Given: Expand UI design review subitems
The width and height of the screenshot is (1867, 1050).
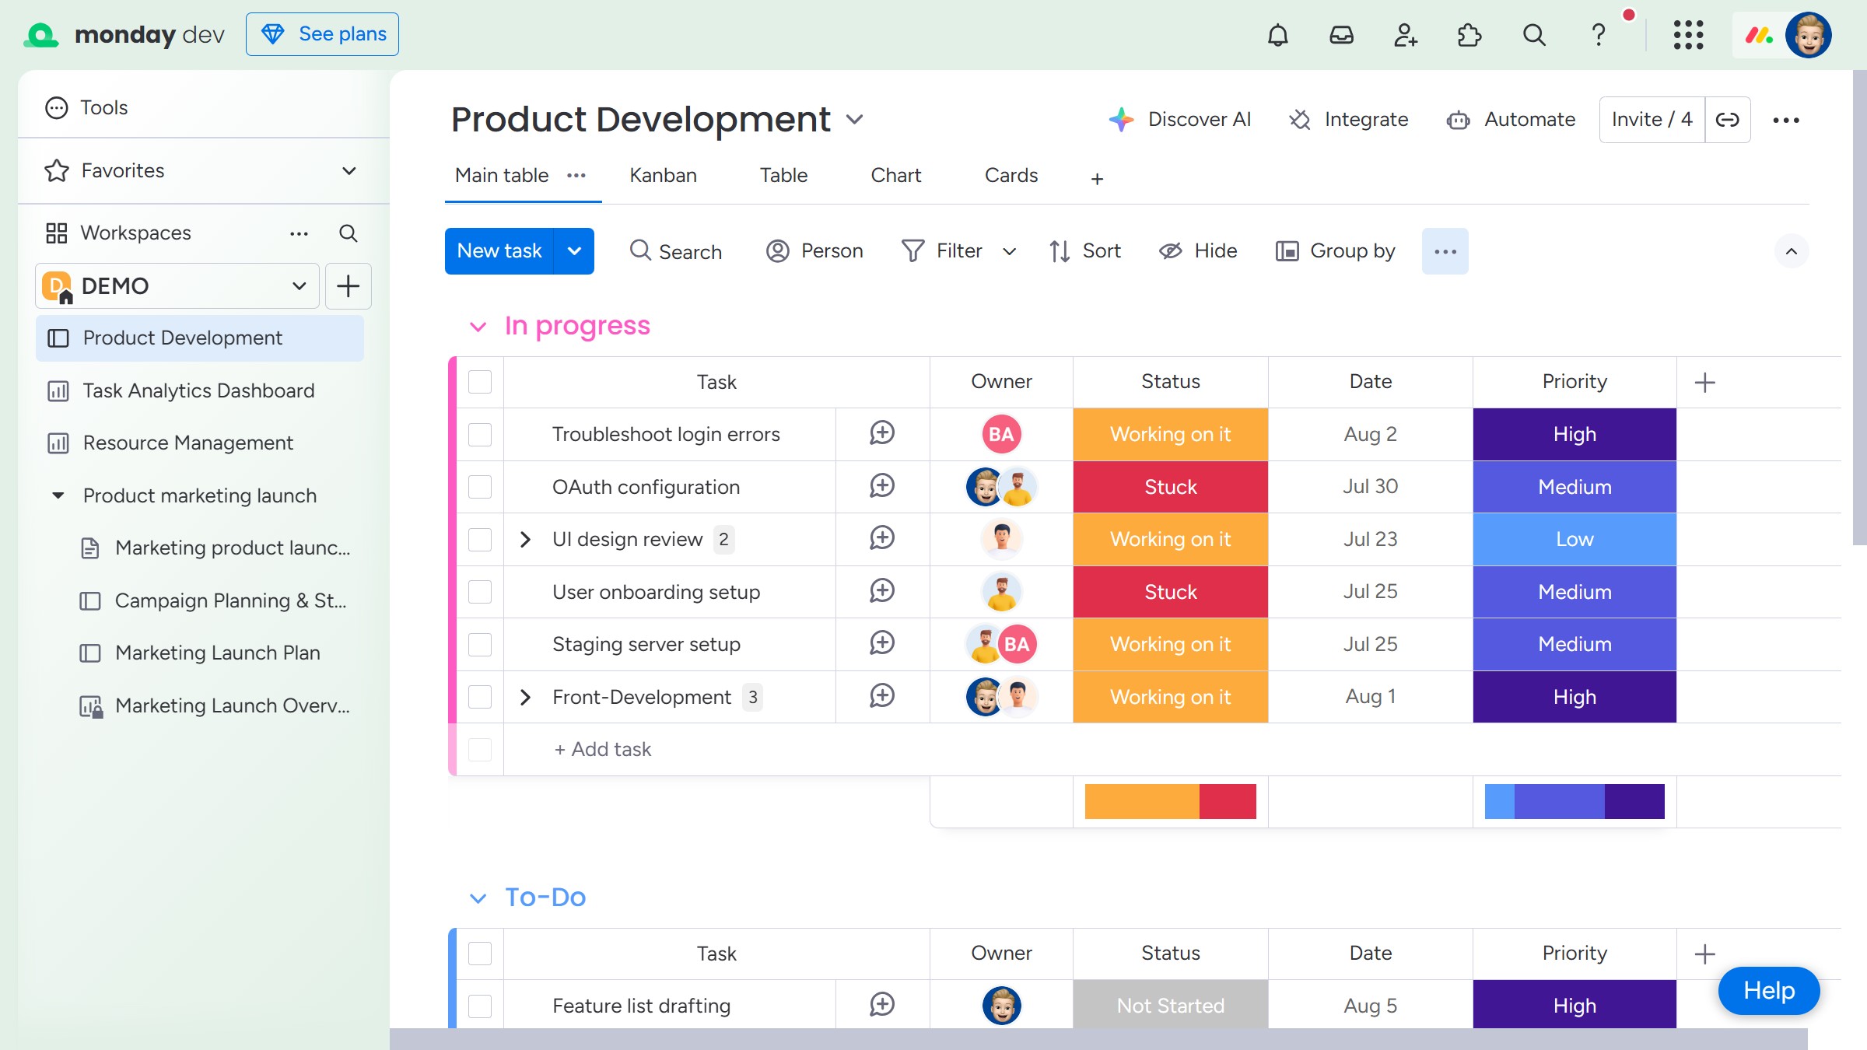Looking at the screenshot, I should click(525, 540).
